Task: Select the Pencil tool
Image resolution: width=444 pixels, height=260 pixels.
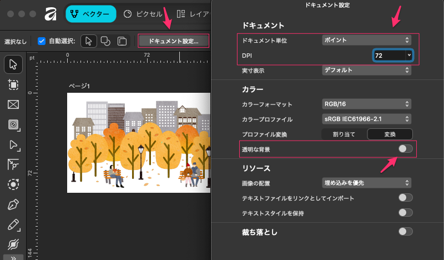Action: (13, 224)
